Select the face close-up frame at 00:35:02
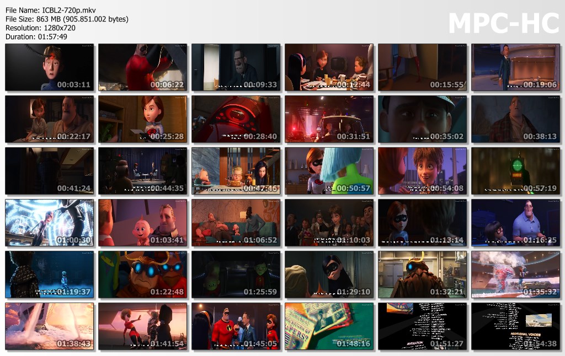 422,119
